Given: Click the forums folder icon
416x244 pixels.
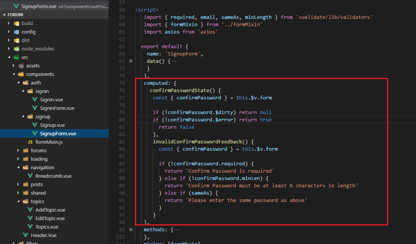Looking at the screenshot, I should click(x=26, y=150).
